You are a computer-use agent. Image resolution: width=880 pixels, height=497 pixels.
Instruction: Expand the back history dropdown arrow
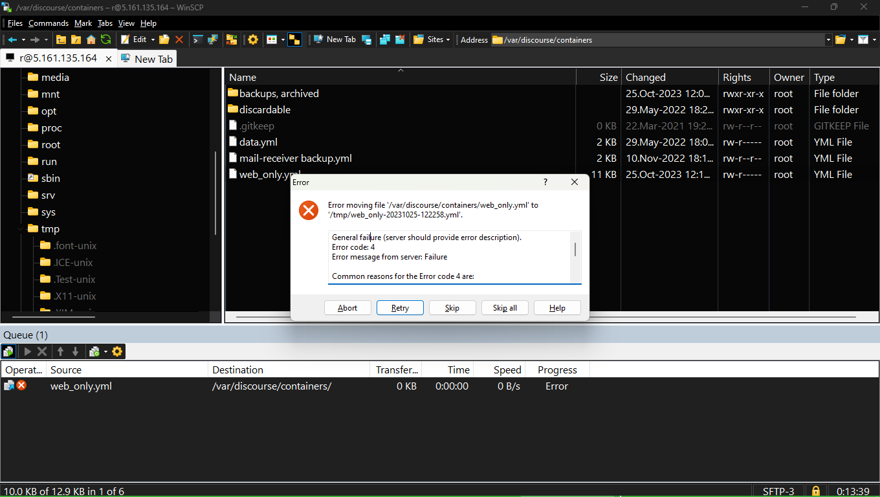coord(23,39)
